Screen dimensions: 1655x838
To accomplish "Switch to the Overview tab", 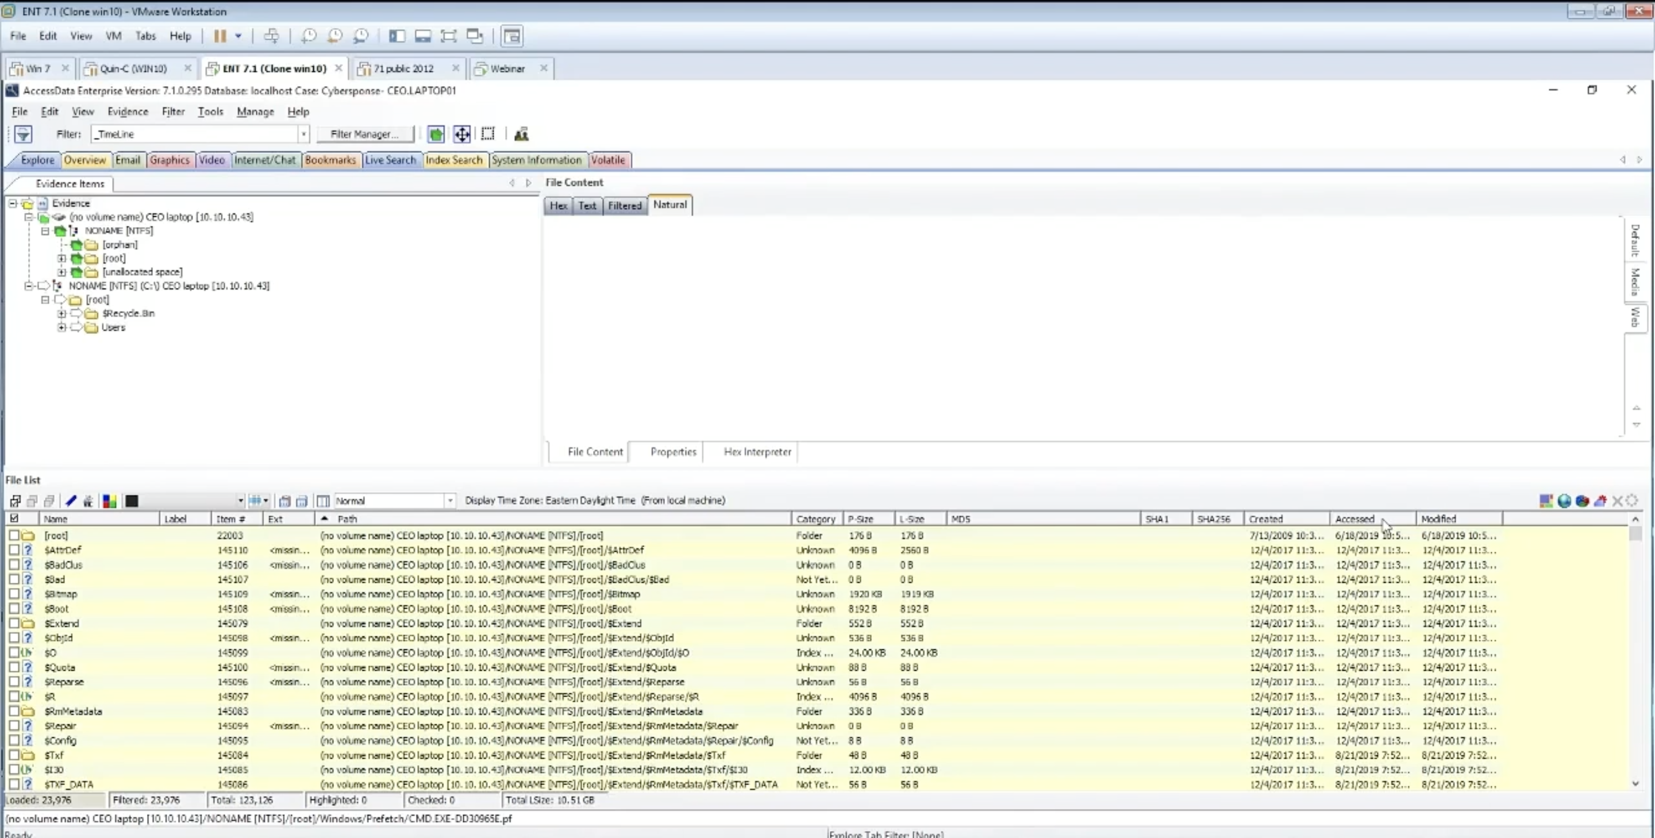I will [x=84, y=160].
